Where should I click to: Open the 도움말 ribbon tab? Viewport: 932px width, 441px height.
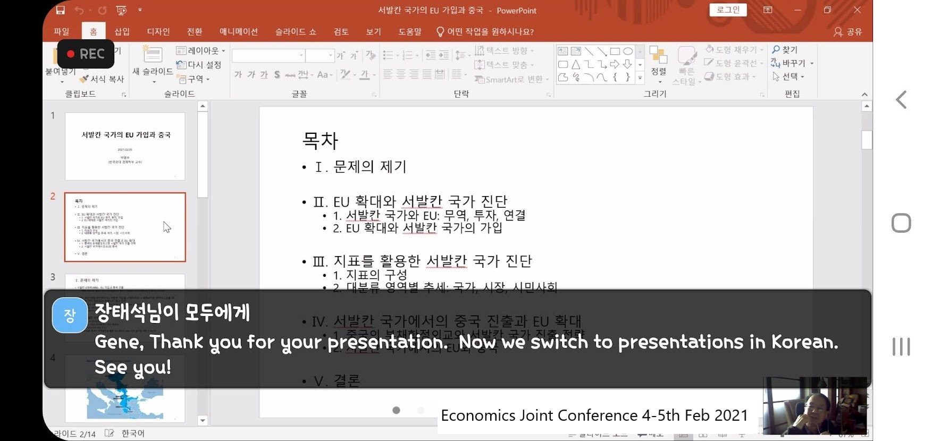[x=410, y=31]
